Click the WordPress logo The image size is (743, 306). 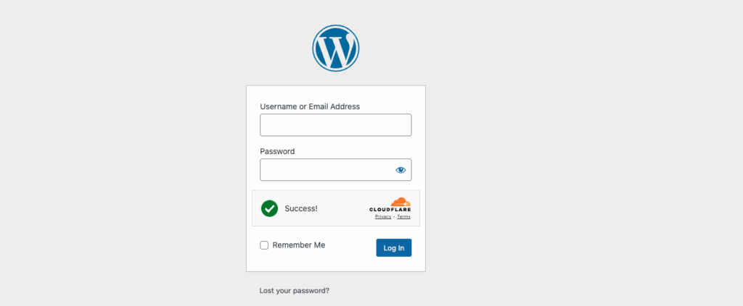pyautogui.click(x=335, y=48)
